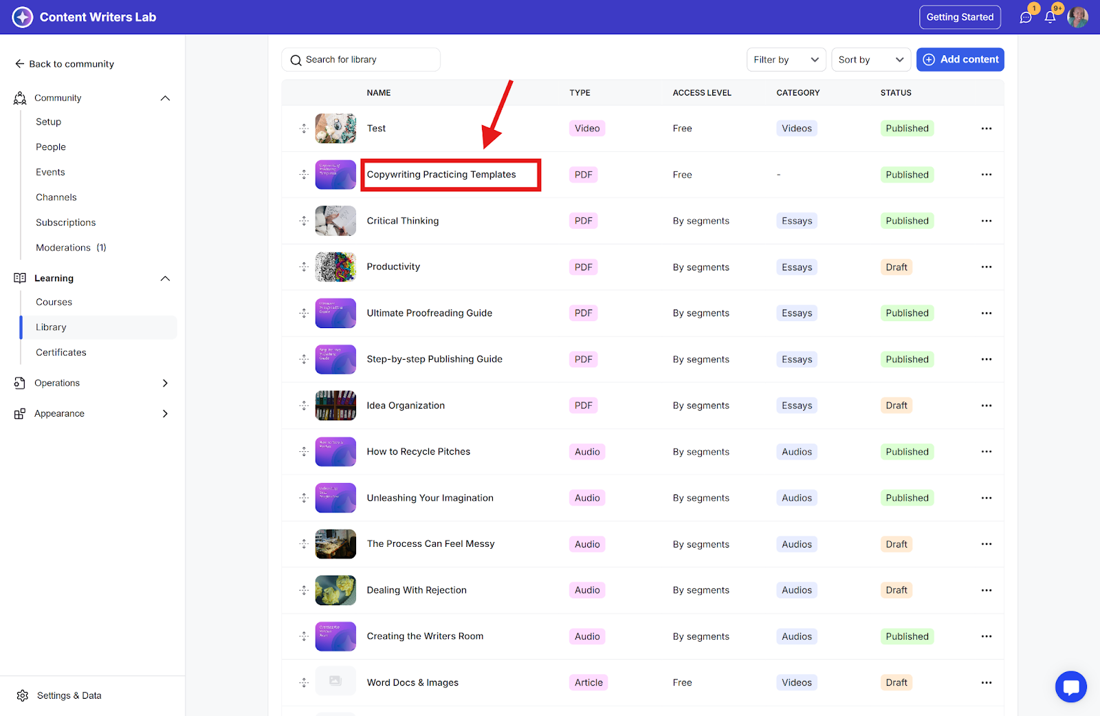Open more options for The Process Can Feel Messy
1100x716 pixels.
987,544
